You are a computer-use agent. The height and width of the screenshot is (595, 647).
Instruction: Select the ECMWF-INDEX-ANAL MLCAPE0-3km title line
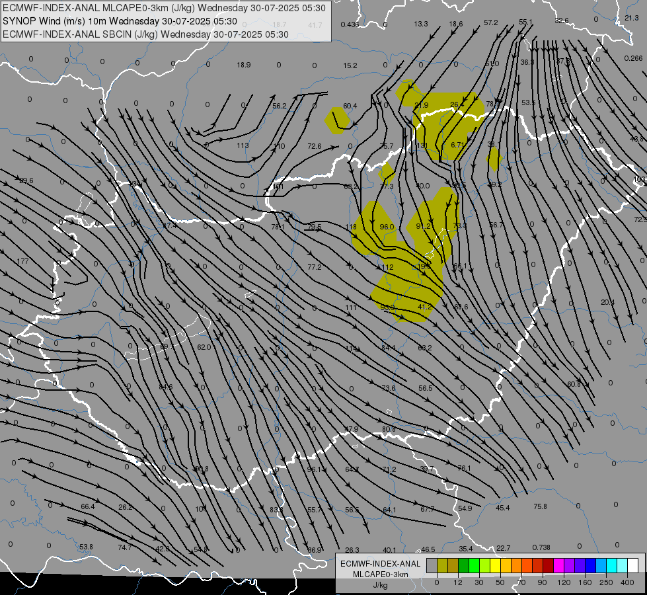(x=164, y=8)
